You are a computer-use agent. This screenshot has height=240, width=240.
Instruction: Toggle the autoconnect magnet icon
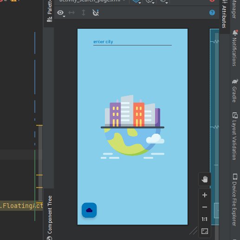pos(96,13)
